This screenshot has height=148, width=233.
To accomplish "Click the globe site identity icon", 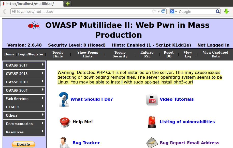I will [x=14, y=11].
